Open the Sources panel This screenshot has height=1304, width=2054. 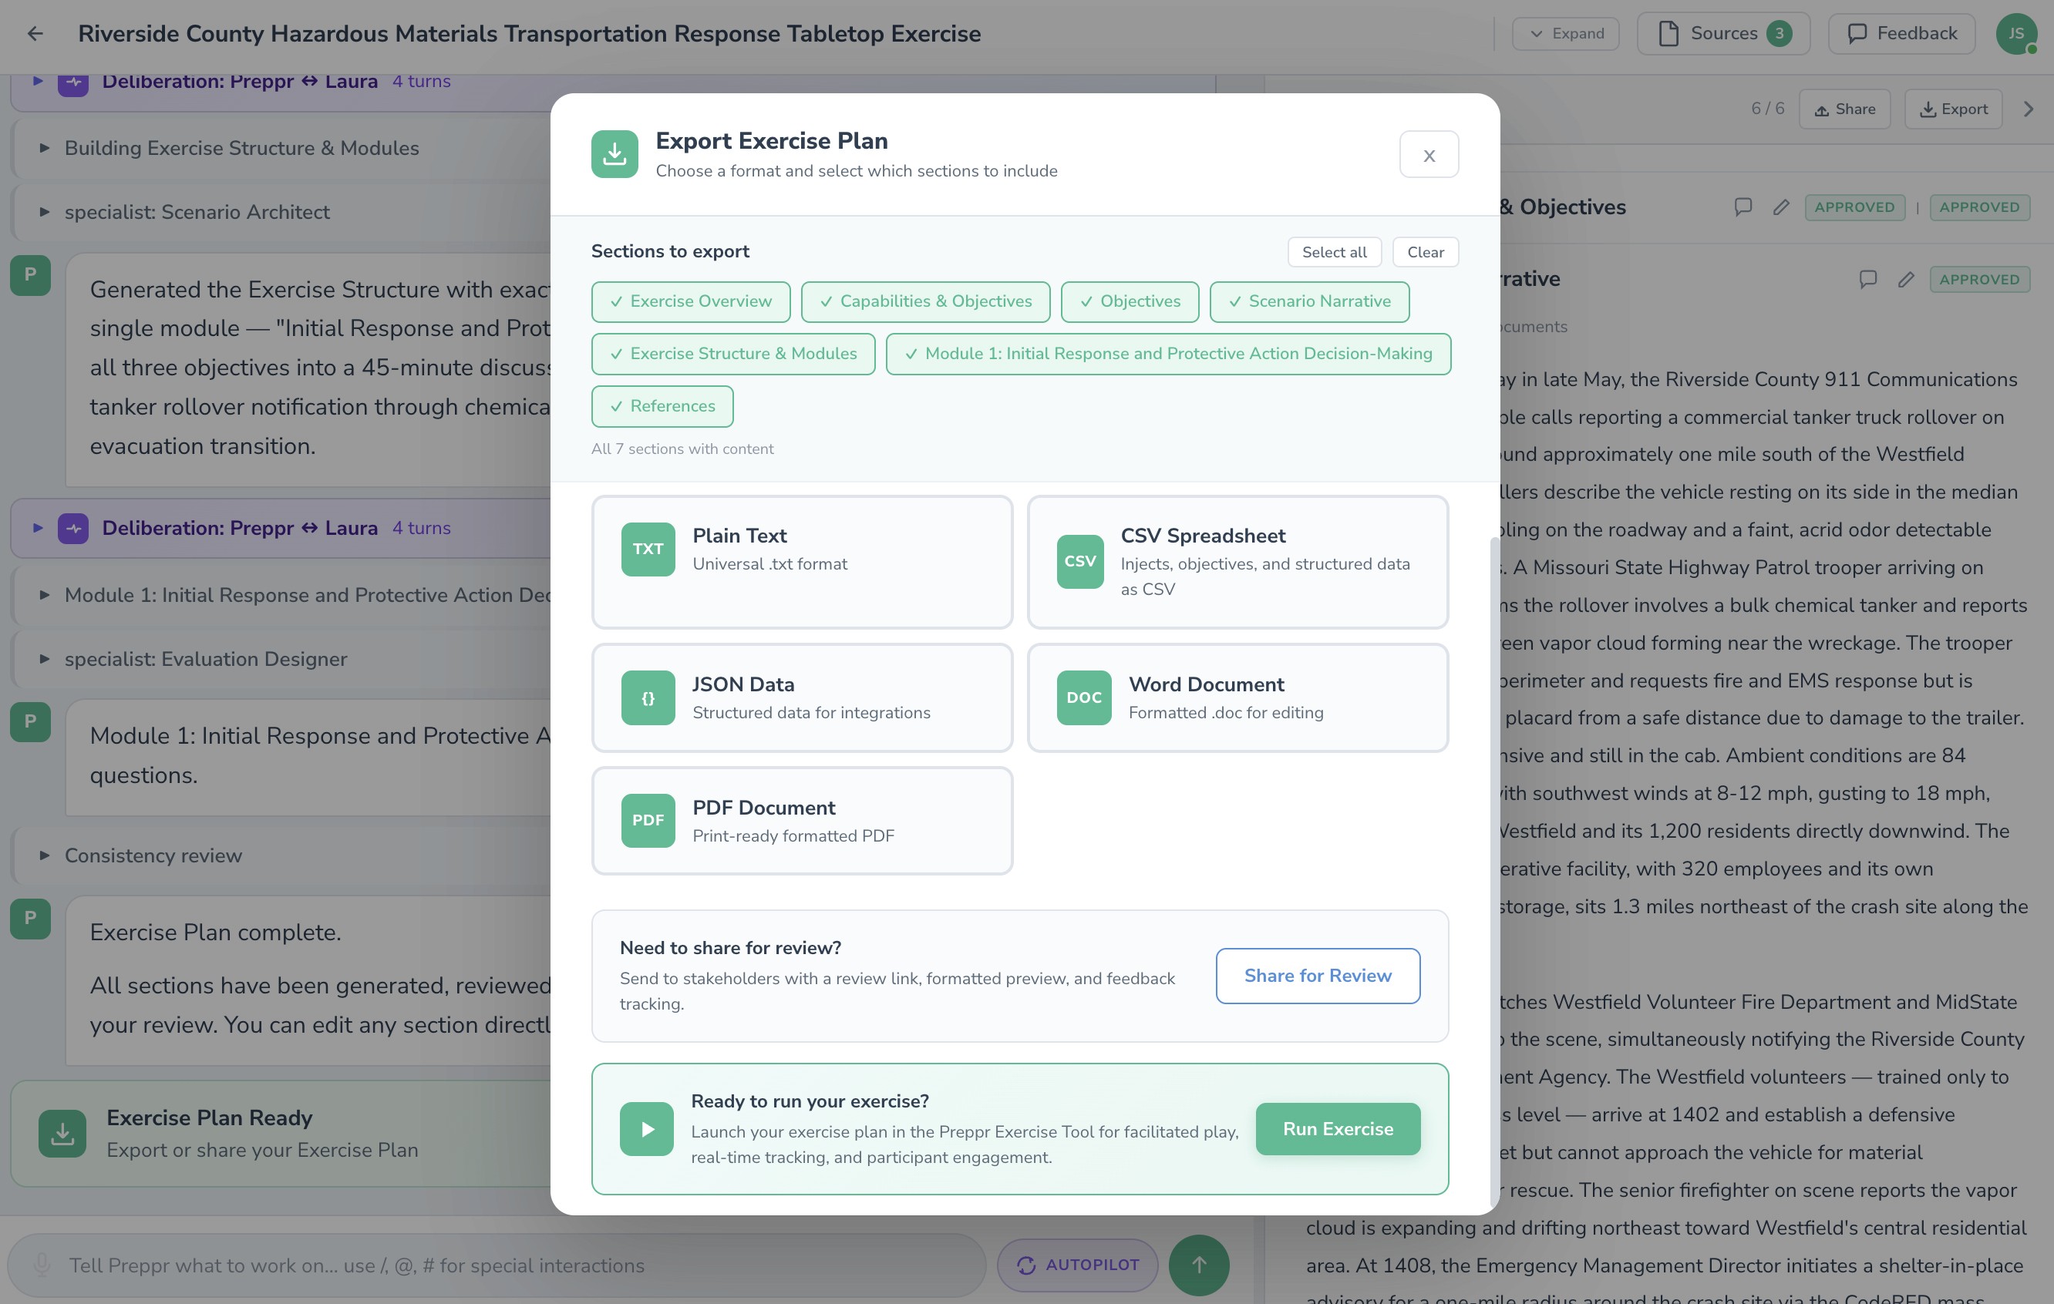(x=1723, y=33)
